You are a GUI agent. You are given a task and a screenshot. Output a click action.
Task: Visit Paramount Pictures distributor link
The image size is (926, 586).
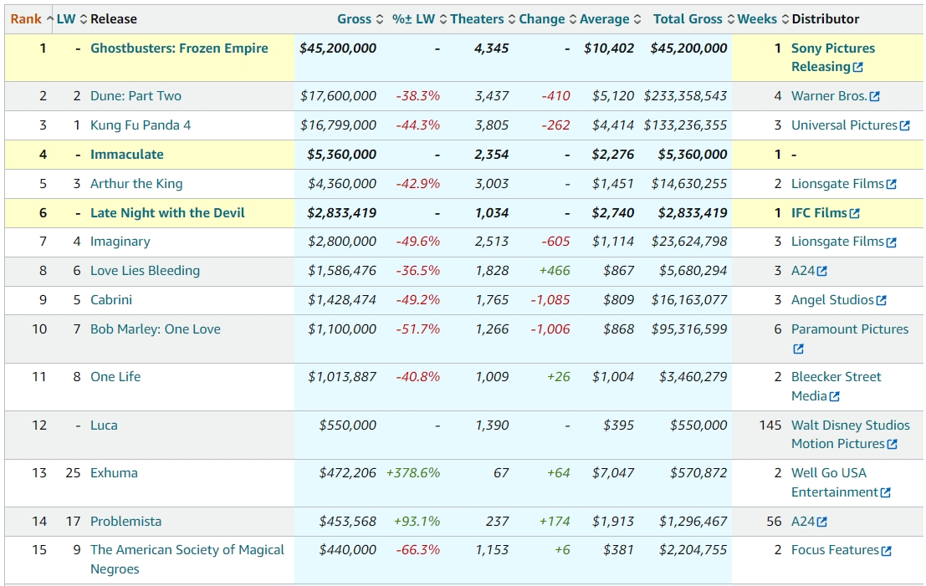pyautogui.click(x=850, y=329)
